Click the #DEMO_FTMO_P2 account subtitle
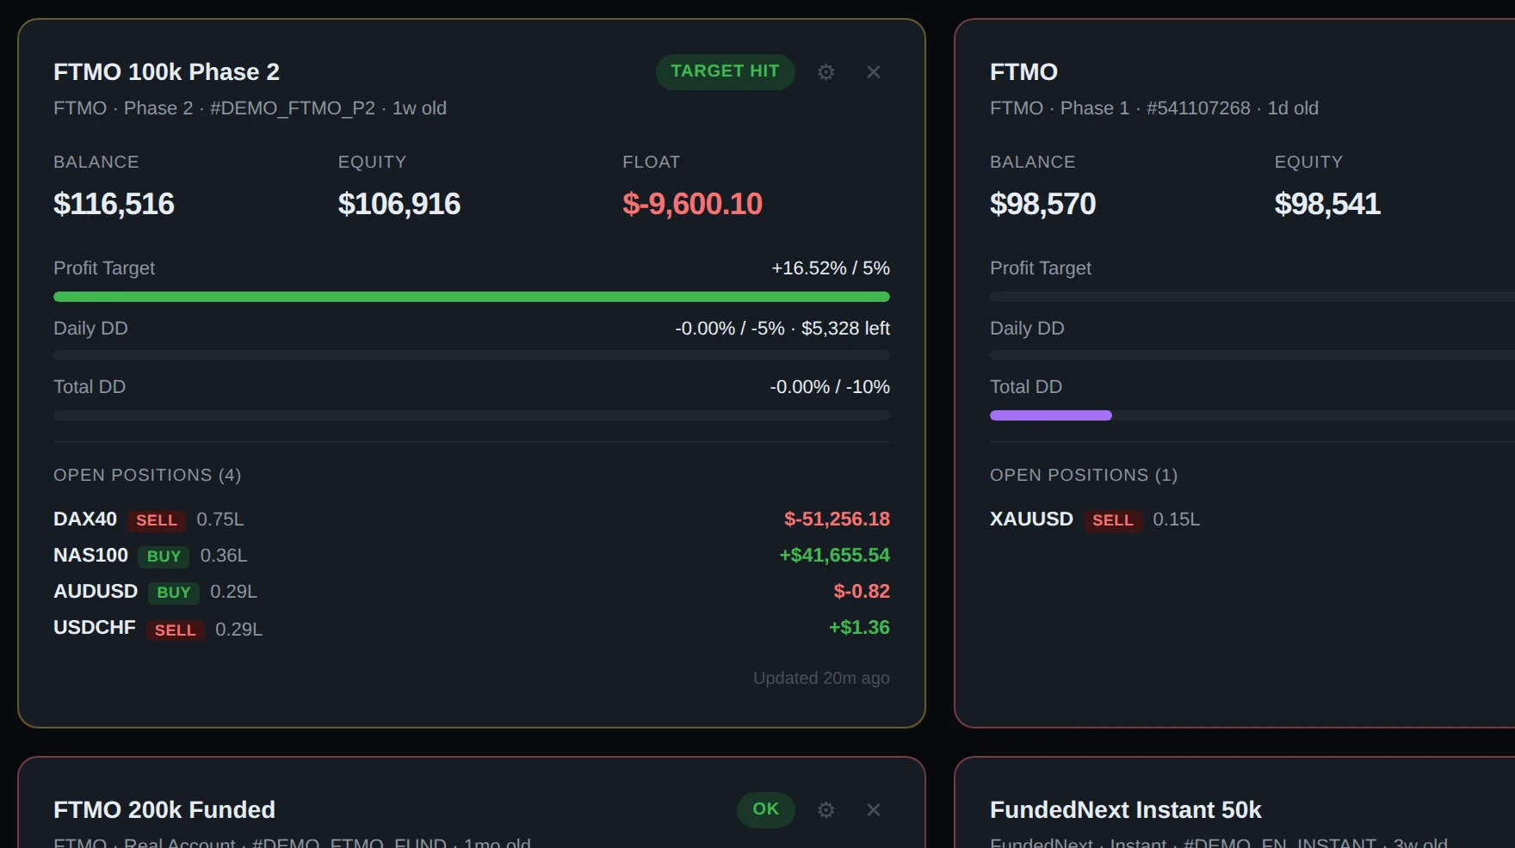The image size is (1515, 848). (293, 108)
